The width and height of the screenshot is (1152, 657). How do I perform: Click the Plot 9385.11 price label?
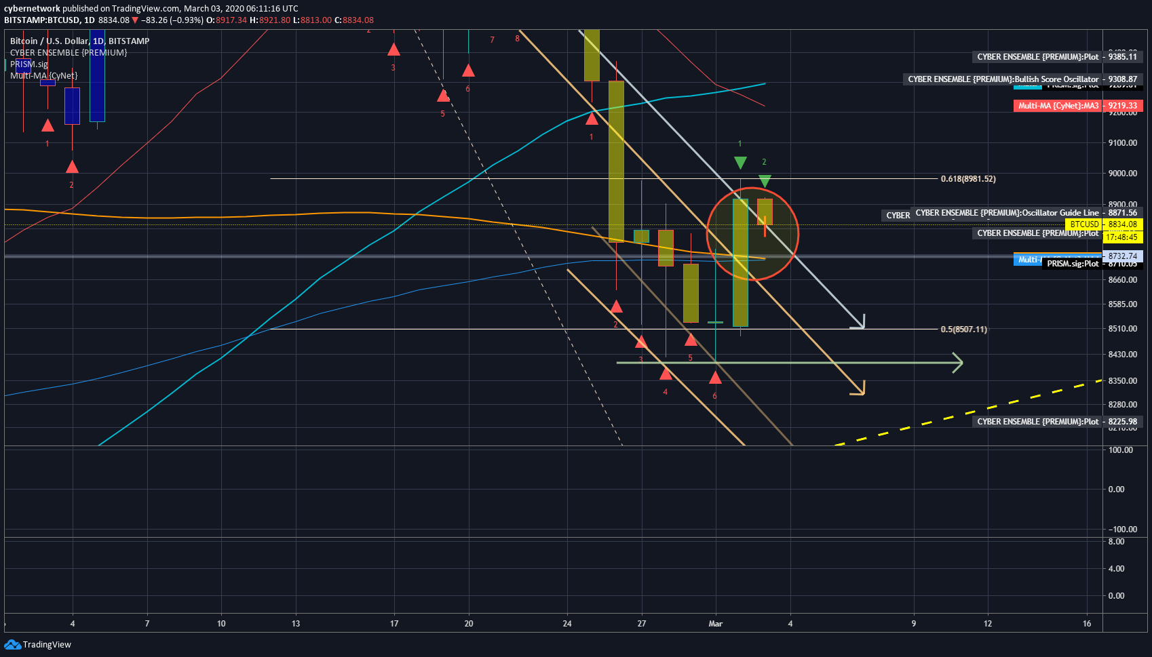tap(1057, 57)
